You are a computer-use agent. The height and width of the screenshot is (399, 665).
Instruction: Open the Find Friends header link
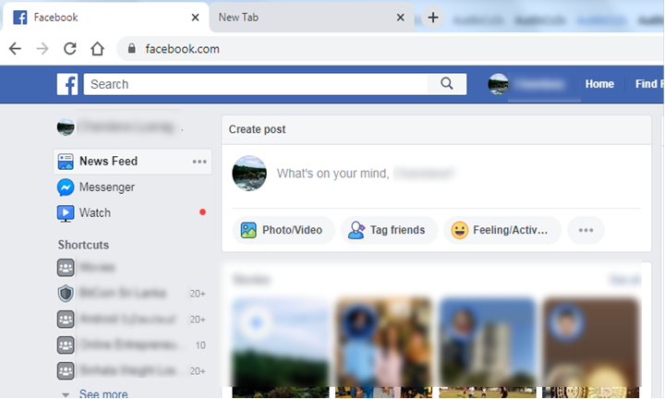[x=649, y=84]
